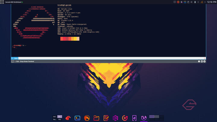The height and width of the screenshot is (122, 217).
Task: Switch to the 'VCS' activity
Action: (60, 119)
